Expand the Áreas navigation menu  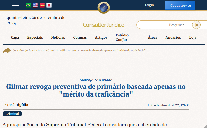[x=153, y=37]
